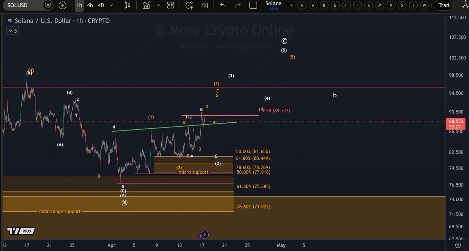Open the indicator templates grid icon

pos(170,5)
